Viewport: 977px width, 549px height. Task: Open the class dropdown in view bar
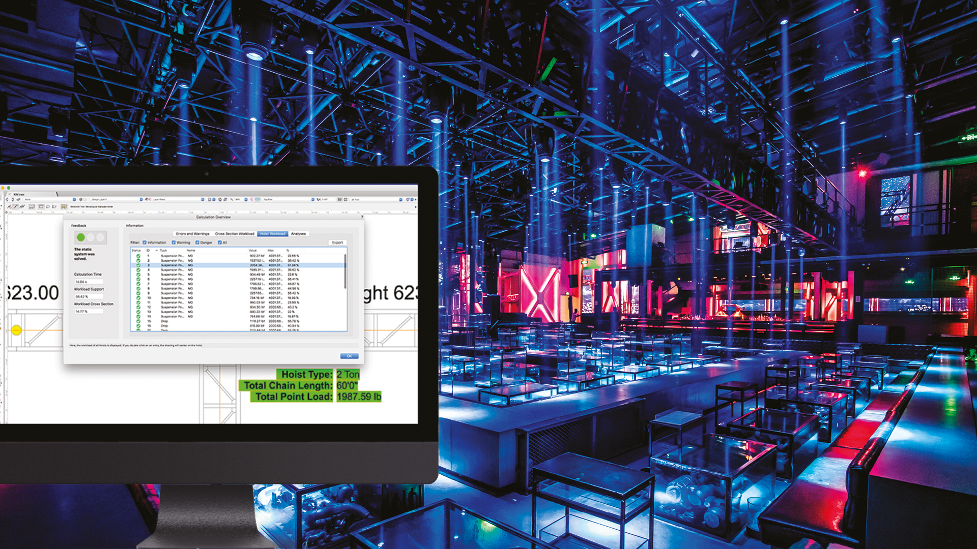click(x=74, y=199)
